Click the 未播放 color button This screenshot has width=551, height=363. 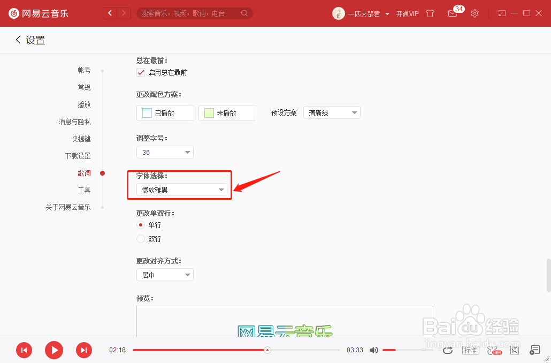click(227, 113)
